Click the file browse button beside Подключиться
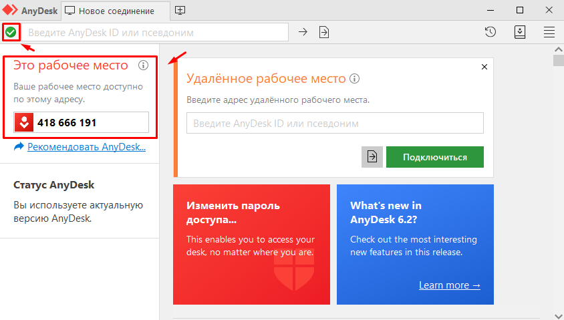 tap(372, 157)
